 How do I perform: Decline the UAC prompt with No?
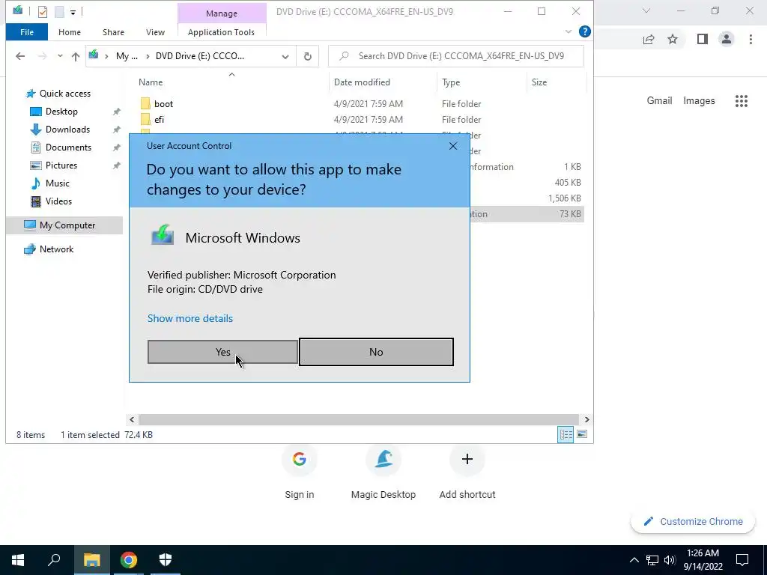pyautogui.click(x=376, y=352)
